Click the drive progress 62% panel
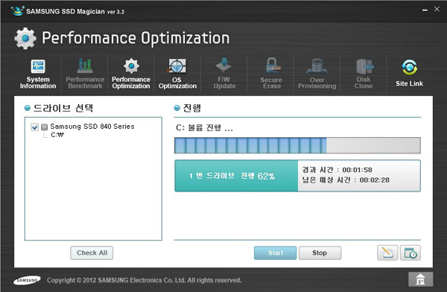447x292 pixels. 236,176
